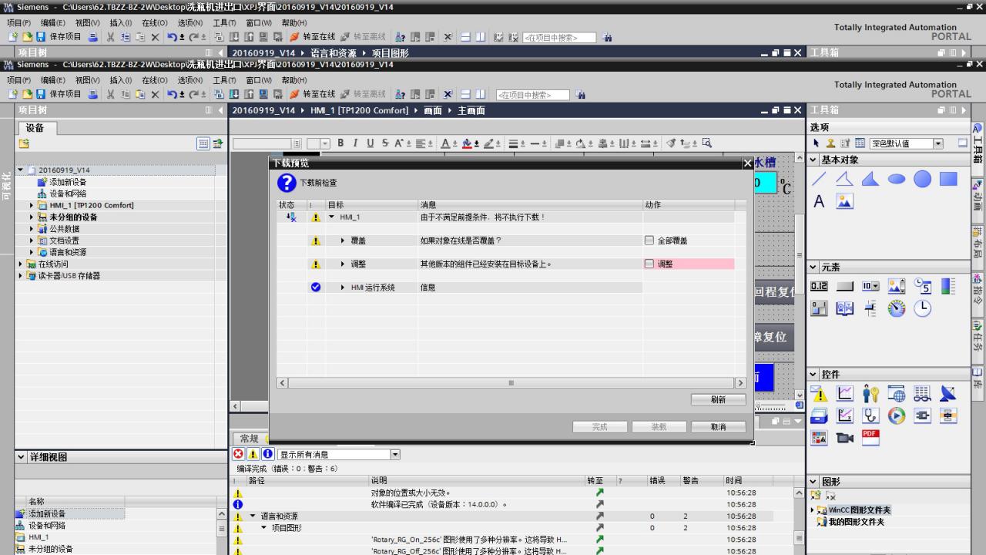Open the 在线(O) menu
The width and height of the screenshot is (986, 555).
[154, 80]
